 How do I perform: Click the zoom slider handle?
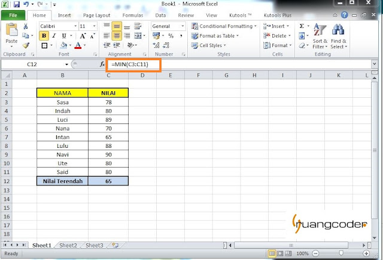[341, 253]
